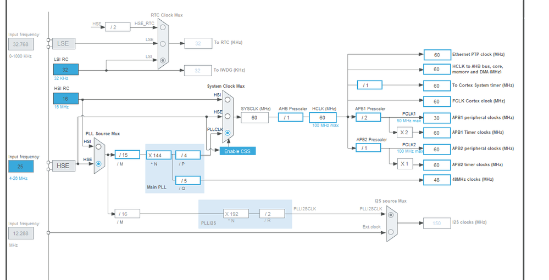Screen dimensions: 549x280
Task: Click the HSE input frequency 25 field
Action: point(21,167)
